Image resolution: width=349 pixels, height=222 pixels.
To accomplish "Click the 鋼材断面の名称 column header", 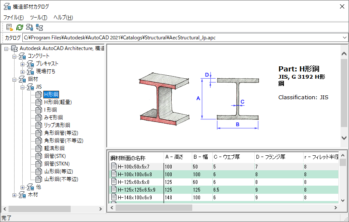I will tap(136, 157).
